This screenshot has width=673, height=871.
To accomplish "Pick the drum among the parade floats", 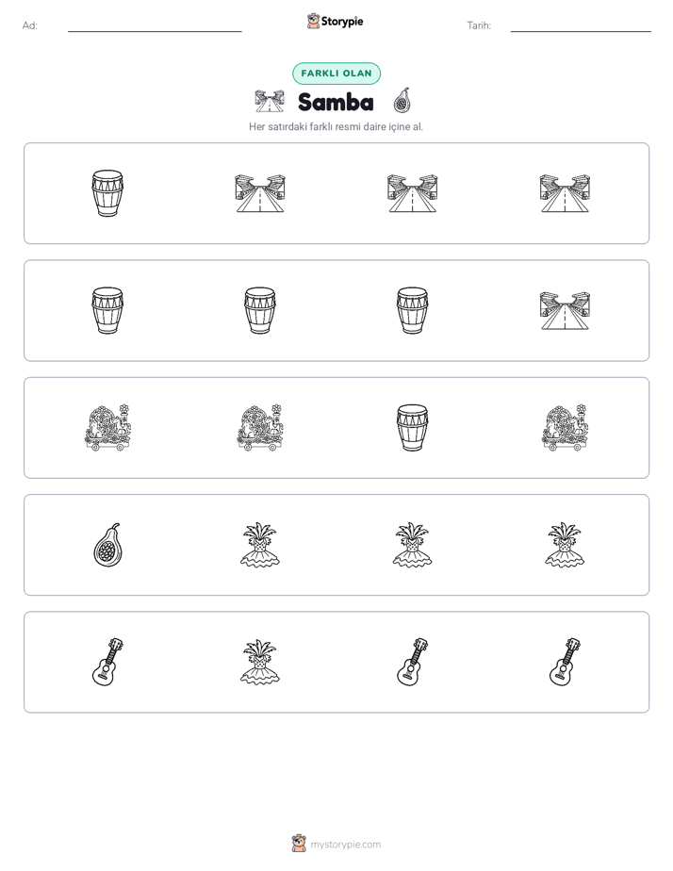I will point(413,428).
